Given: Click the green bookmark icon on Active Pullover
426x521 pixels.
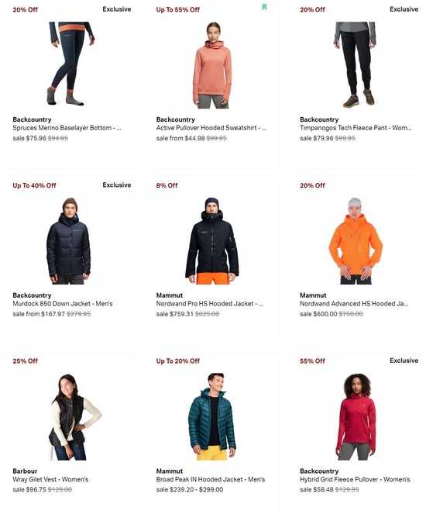Looking at the screenshot, I should pos(264,7).
